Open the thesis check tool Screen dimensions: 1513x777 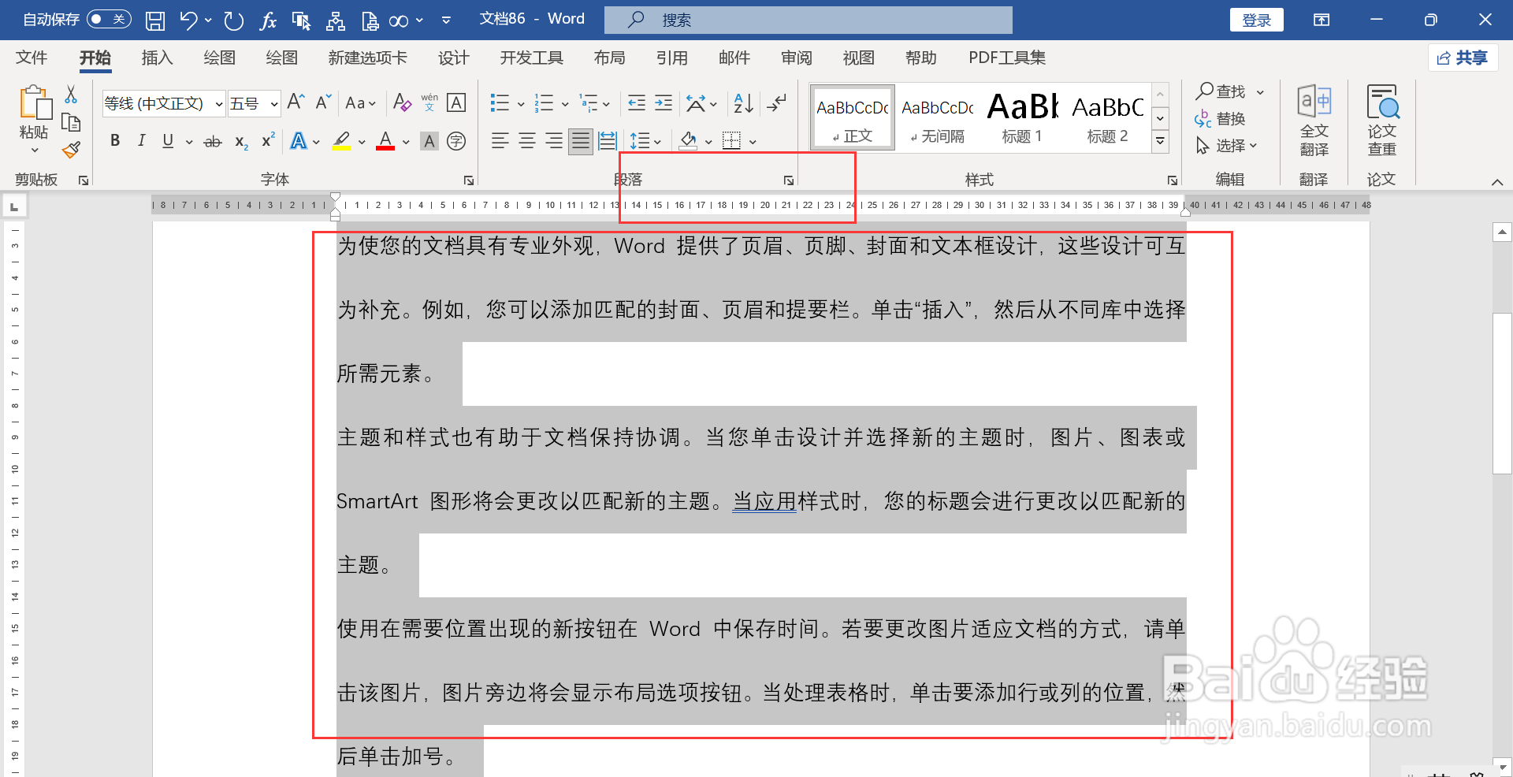pos(1381,121)
